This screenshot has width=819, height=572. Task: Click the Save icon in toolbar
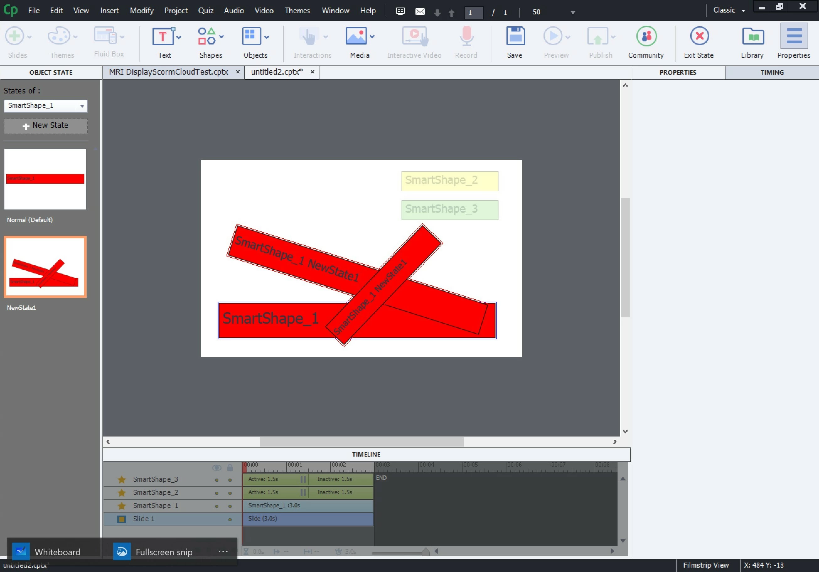point(515,36)
